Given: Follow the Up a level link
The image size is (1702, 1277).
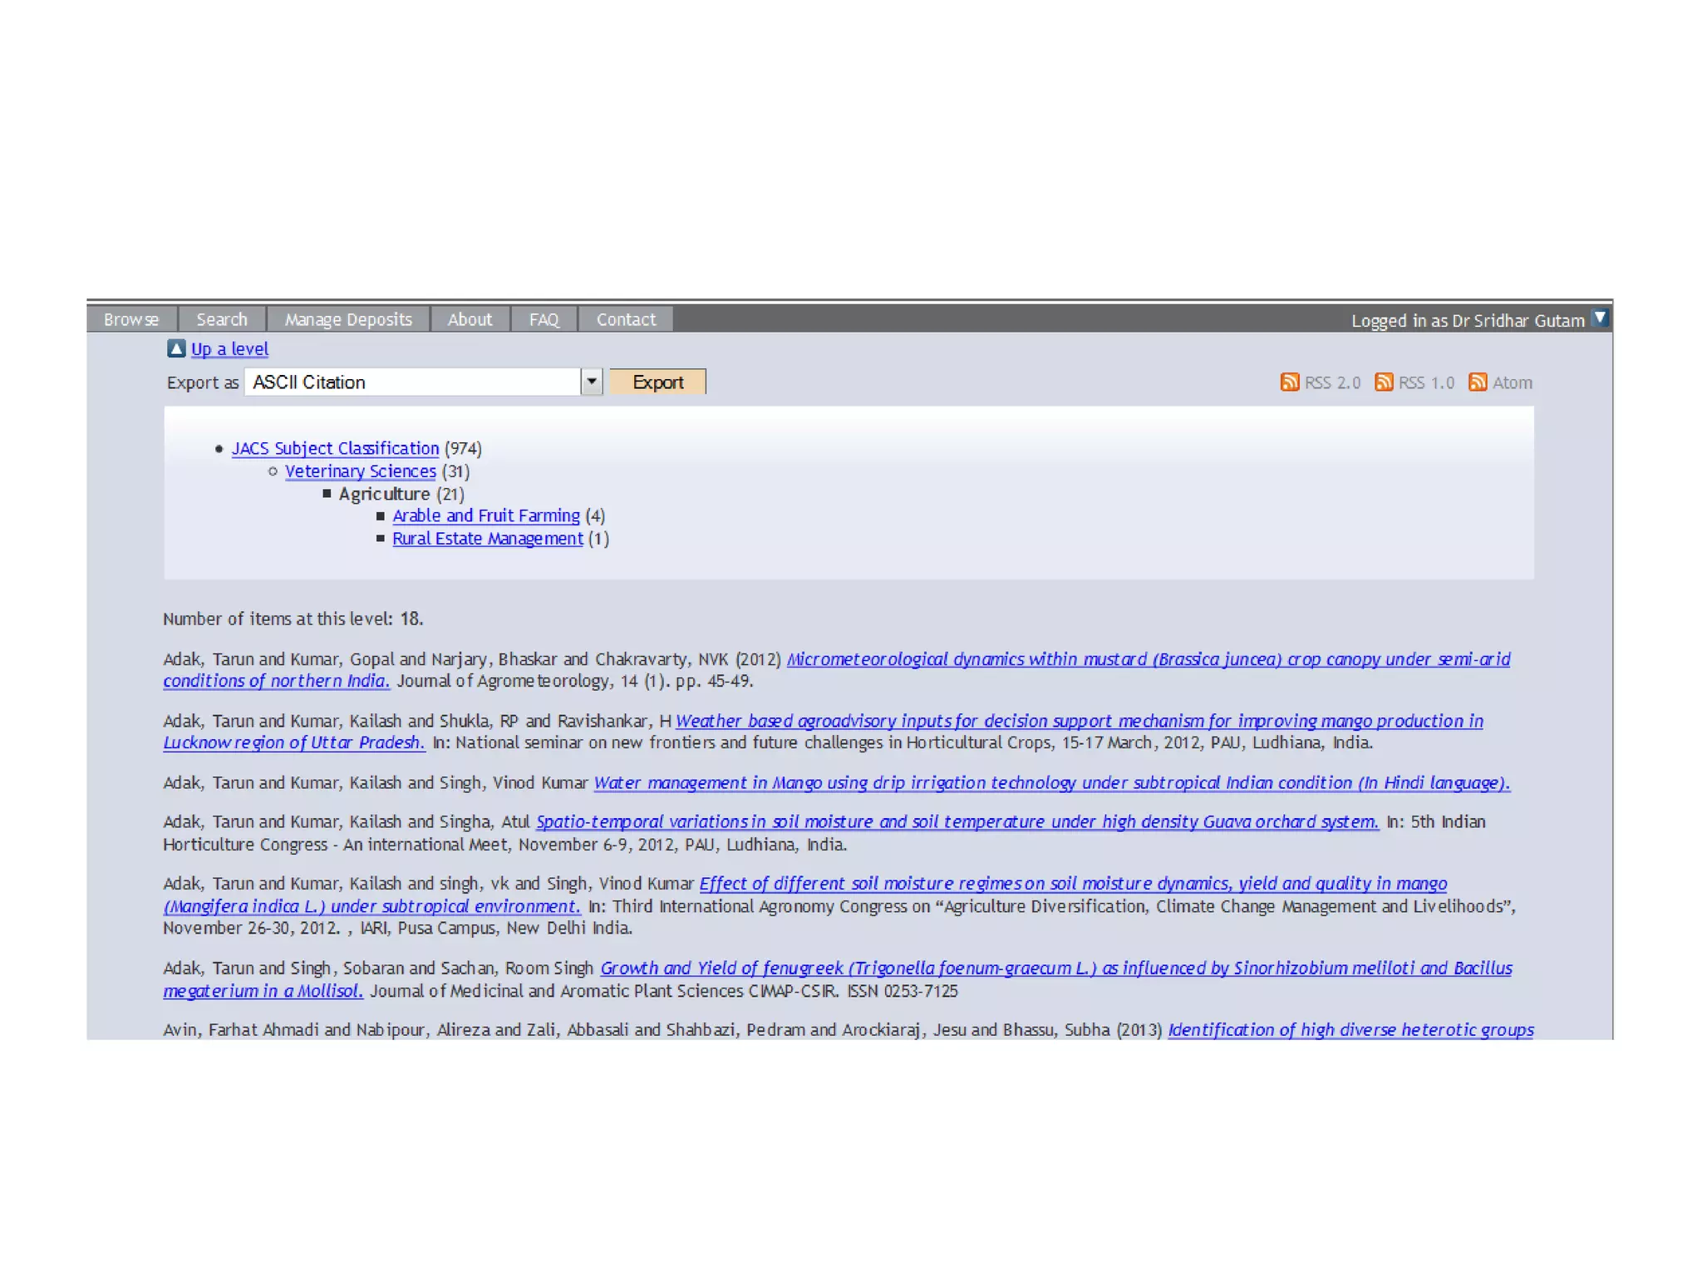Looking at the screenshot, I should tap(229, 349).
